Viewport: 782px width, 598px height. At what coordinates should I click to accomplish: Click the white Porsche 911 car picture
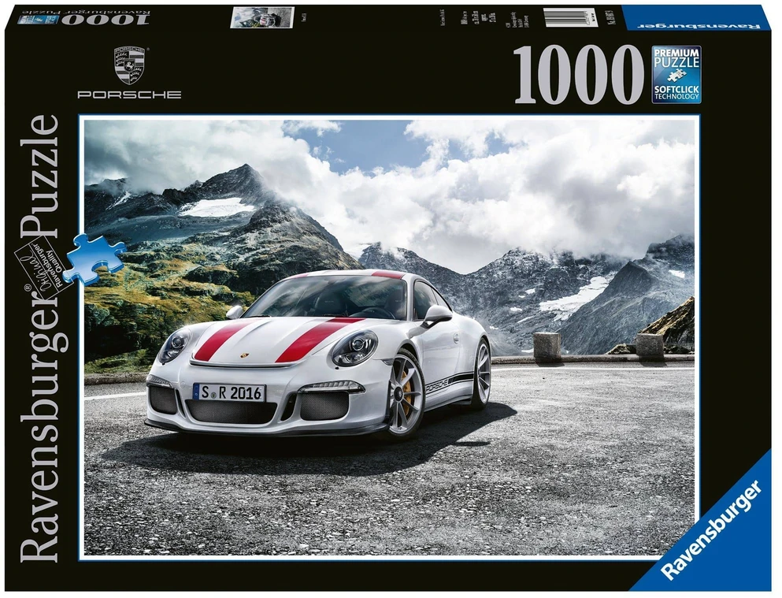(x=319, y=354)
